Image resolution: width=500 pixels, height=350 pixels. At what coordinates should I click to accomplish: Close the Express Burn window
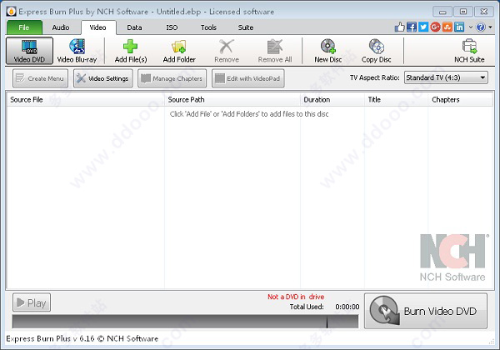483,12
